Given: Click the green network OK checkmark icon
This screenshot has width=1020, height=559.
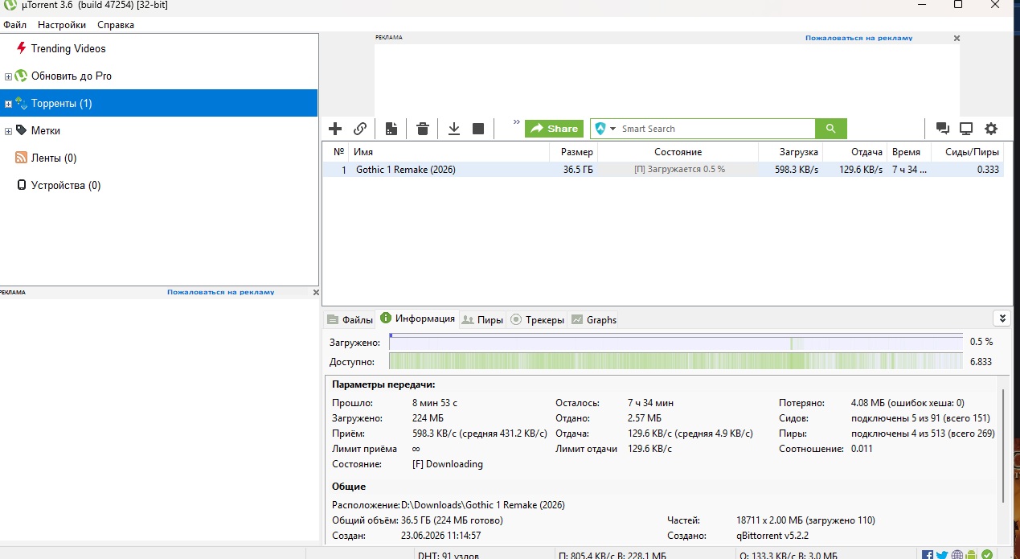Looking at the screenshot, I should (x=986, y=555).
